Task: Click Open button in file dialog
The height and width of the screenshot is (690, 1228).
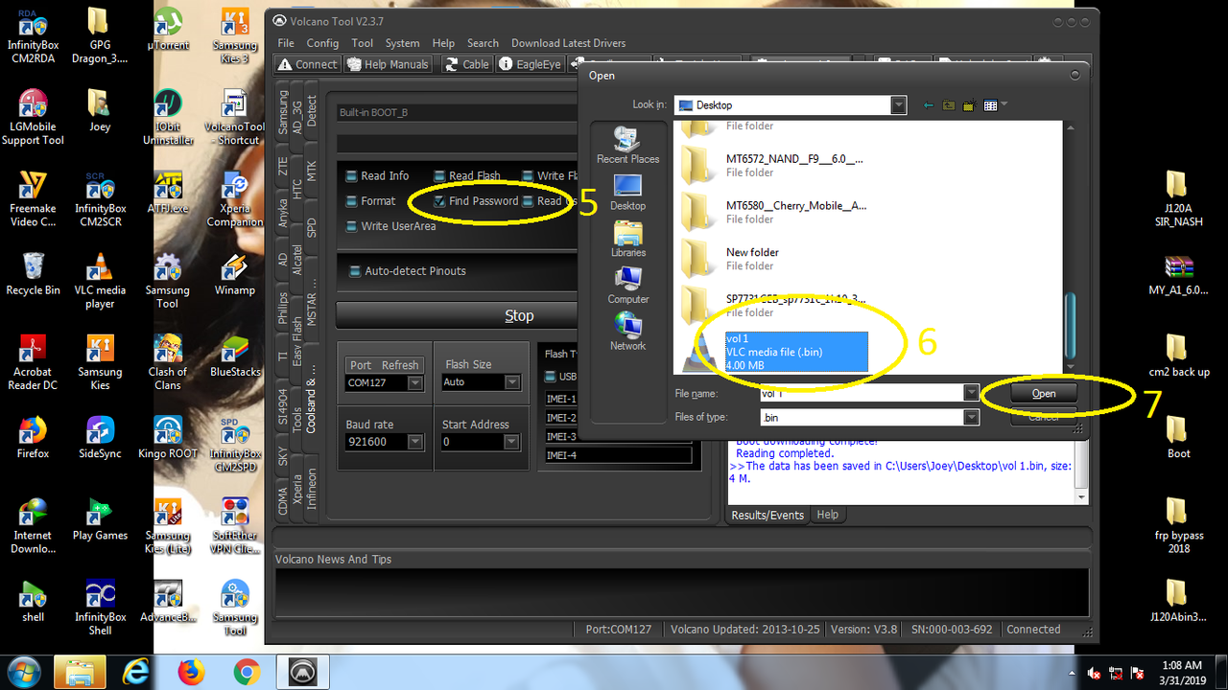Action: click(x=1044, y=393)
